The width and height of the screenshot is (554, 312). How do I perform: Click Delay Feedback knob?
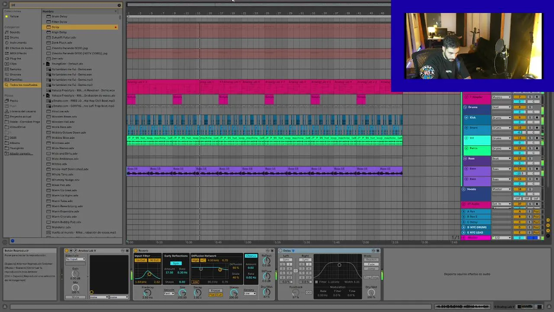(x=295, y=293)
